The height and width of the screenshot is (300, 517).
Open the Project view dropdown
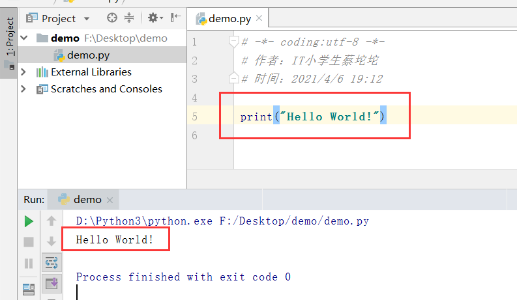tap(87, 19)
